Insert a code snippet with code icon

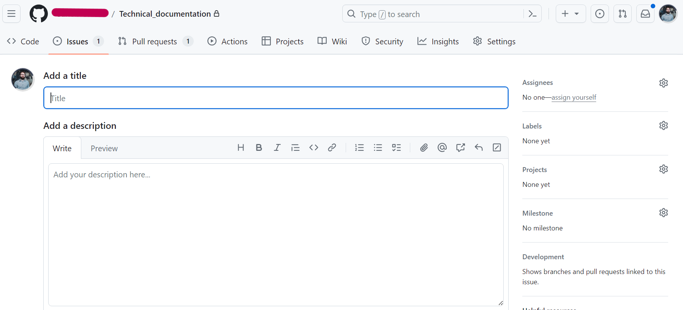[313, 148]
